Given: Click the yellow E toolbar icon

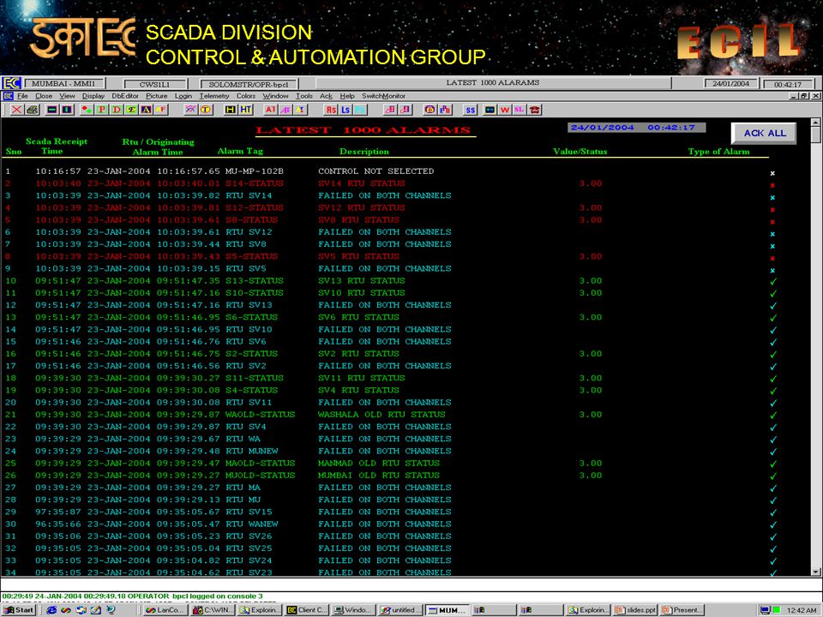Looking at the screenshot, I should coord(131,110).
